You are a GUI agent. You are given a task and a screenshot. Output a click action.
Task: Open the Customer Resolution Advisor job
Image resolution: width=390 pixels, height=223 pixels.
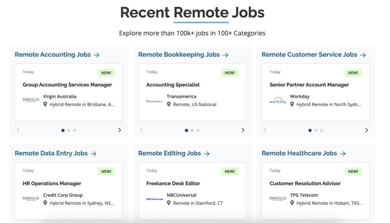pos(305,183)
